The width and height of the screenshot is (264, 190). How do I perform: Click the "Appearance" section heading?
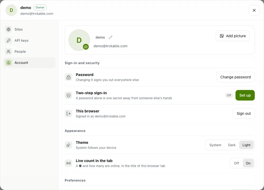click(x=75, y=131)
